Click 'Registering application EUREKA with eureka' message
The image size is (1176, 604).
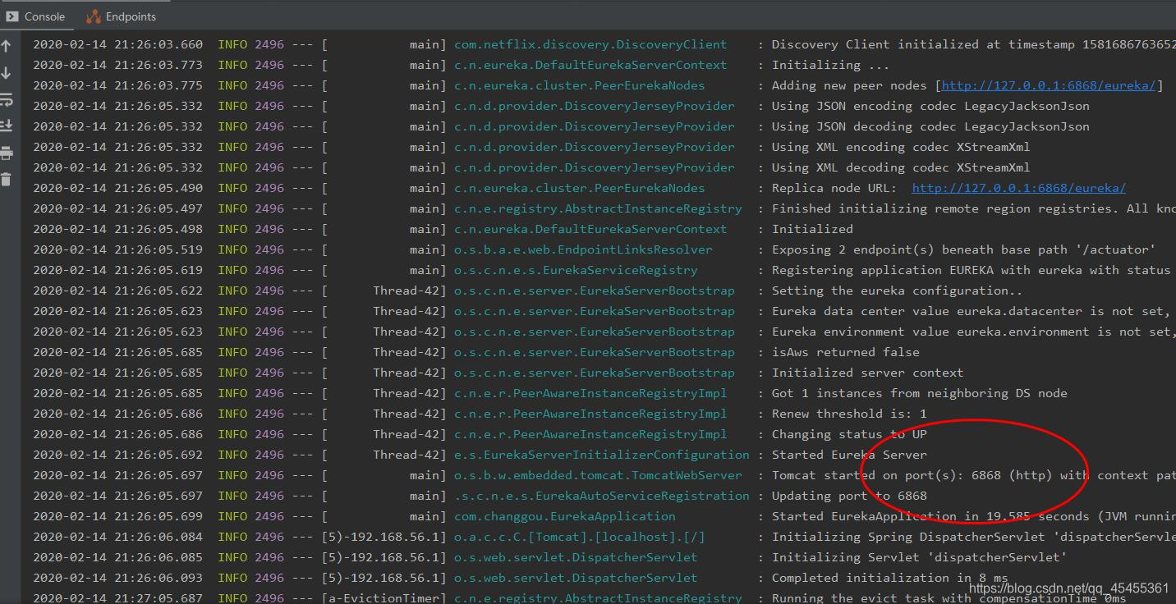[x=973, y=270]
